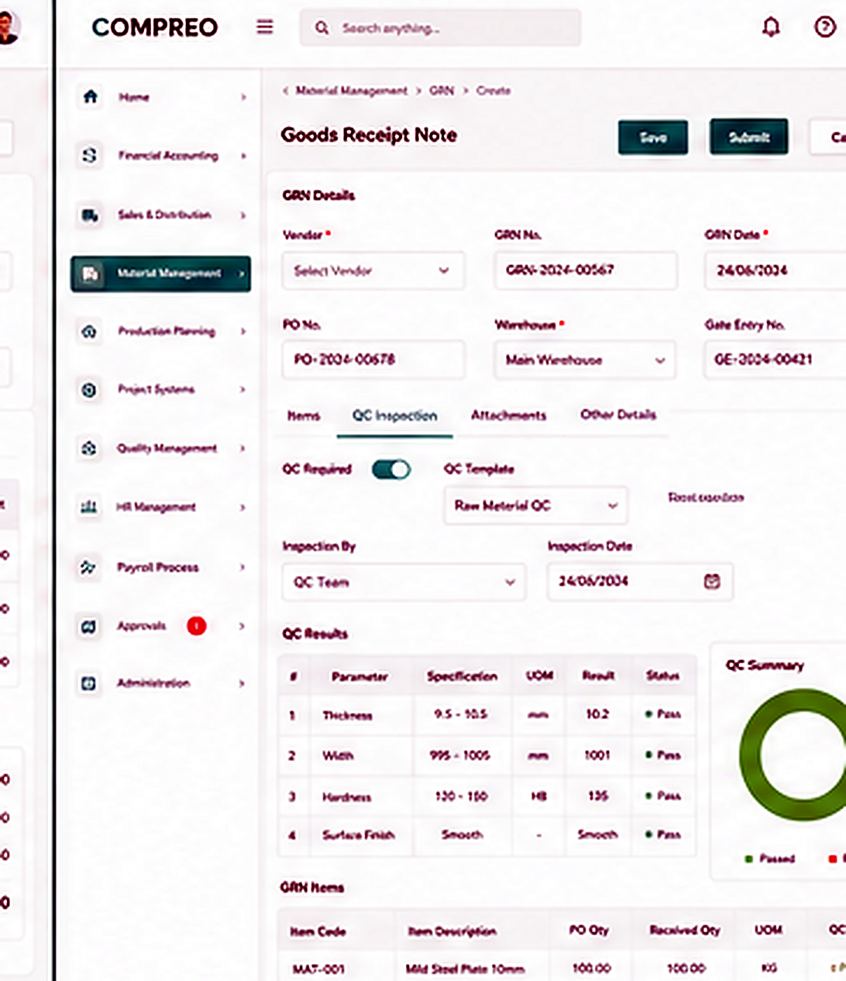
Task: Click the search magnifier icon
Action: [x=322, y=28]
